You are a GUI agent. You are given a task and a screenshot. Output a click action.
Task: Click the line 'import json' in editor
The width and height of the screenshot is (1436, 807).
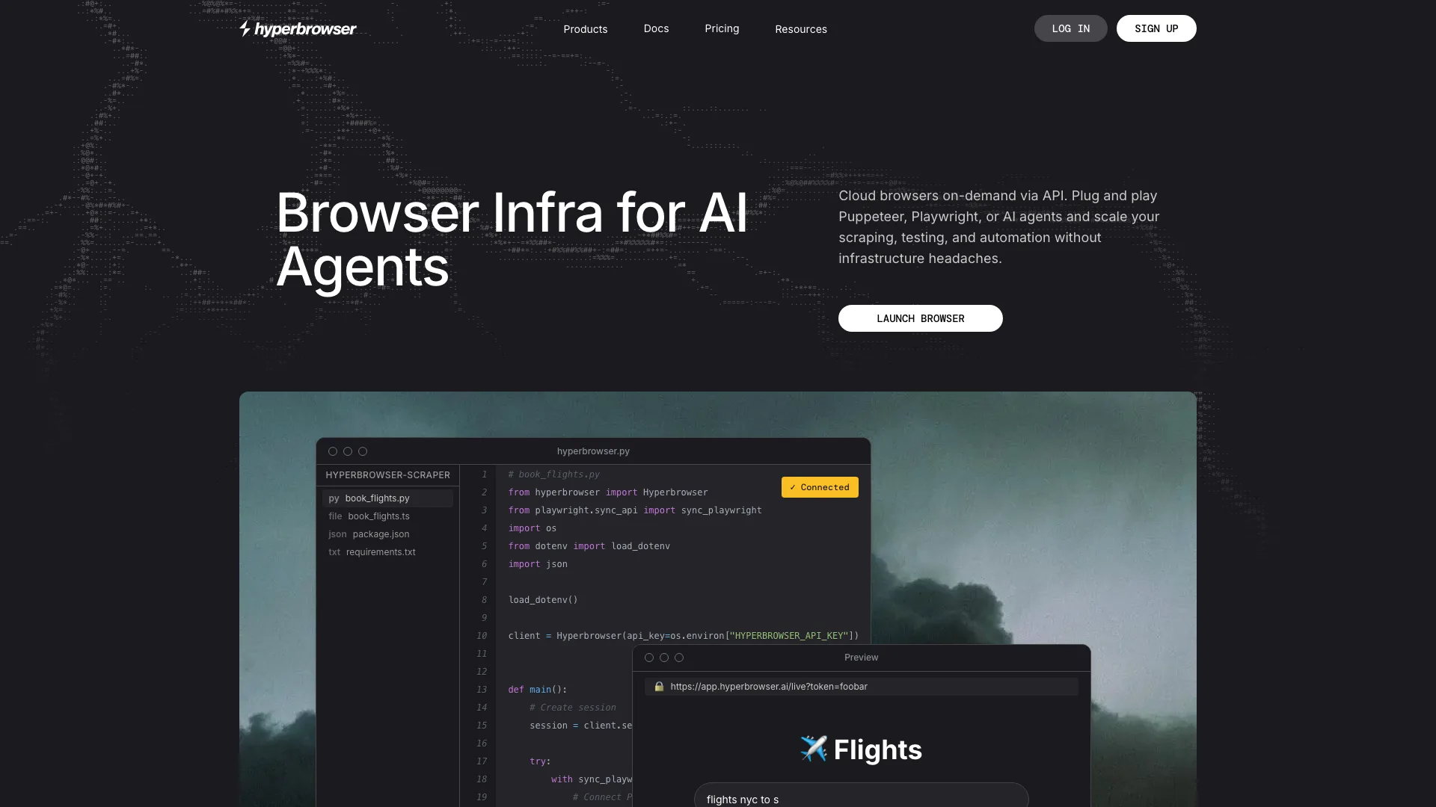(x=538, y=564)
